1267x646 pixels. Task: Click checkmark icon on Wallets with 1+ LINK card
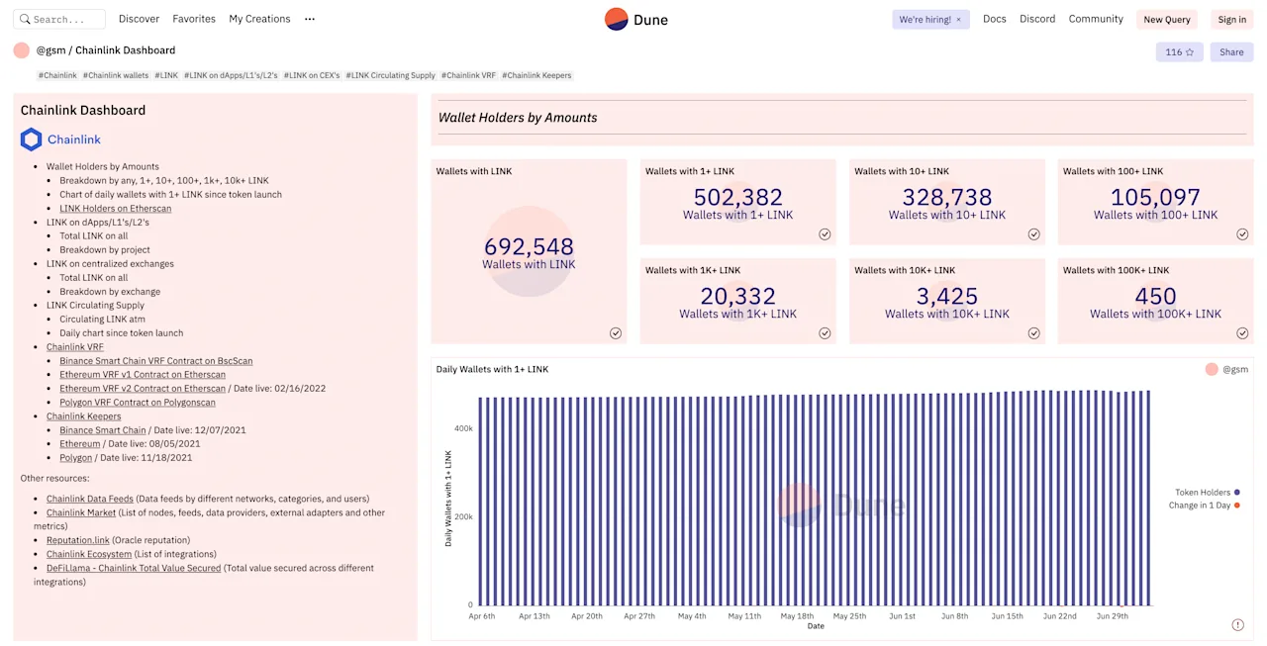[825, 234]
